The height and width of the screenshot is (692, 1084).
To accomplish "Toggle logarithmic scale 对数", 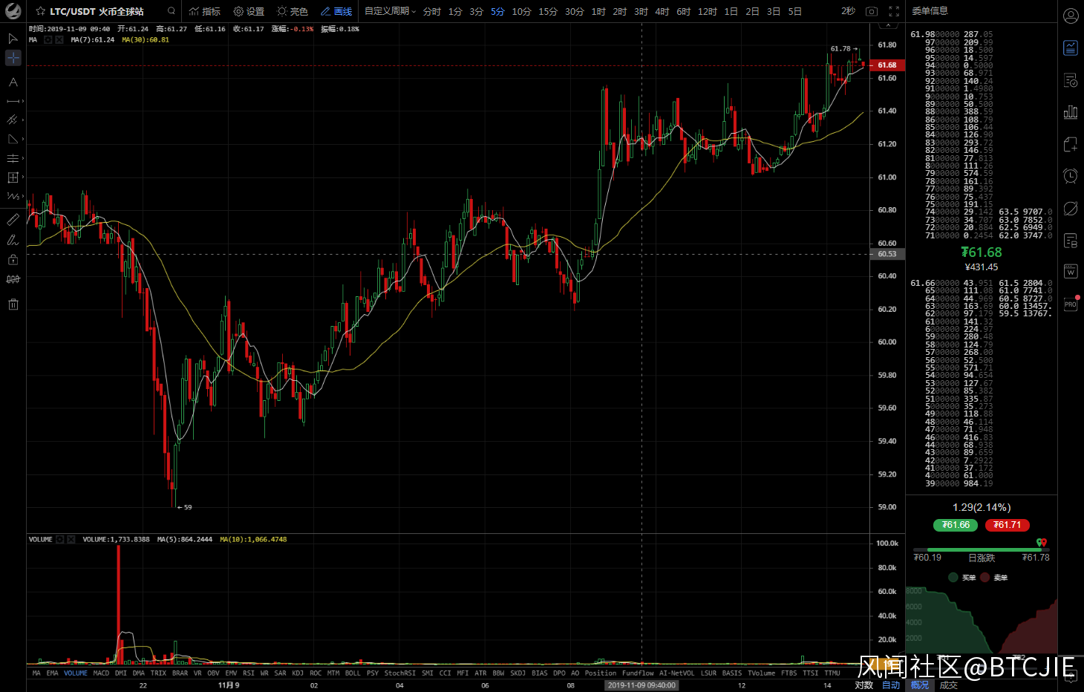I will 863,685.
